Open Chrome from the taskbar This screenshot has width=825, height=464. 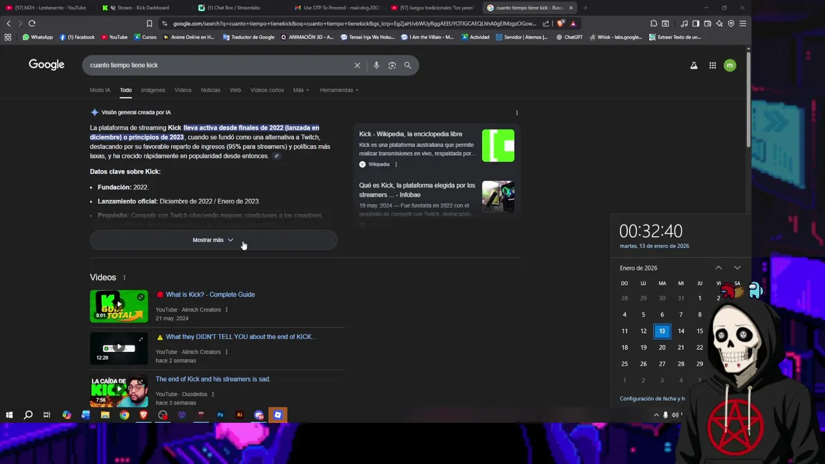point(124,415)
